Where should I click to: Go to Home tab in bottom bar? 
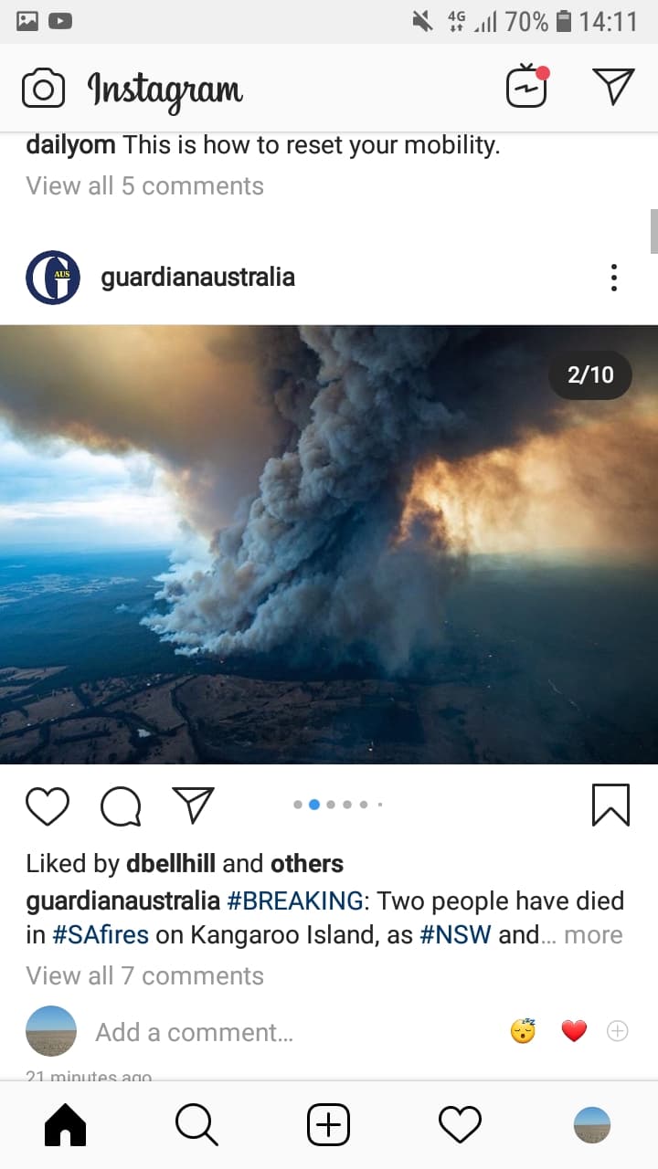point(65,1125)
